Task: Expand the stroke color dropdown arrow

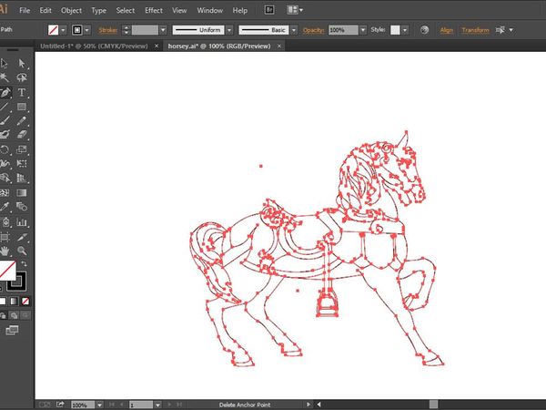Action: coord(86,30)
